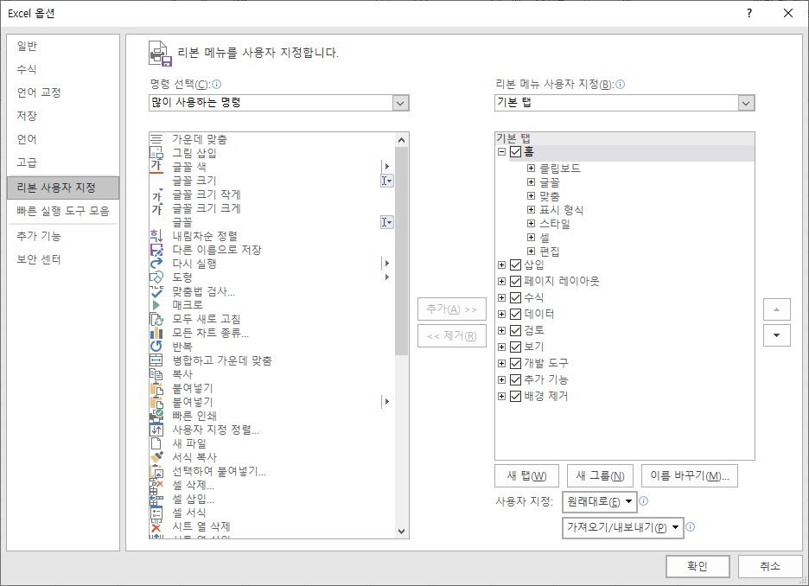Open the Excel 옵션 help question mark
Image resolution: width=809 pixels, height=586 pixels.
point(749,14)
